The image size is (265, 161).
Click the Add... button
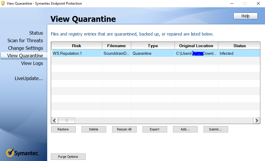[x=185, y=129]
